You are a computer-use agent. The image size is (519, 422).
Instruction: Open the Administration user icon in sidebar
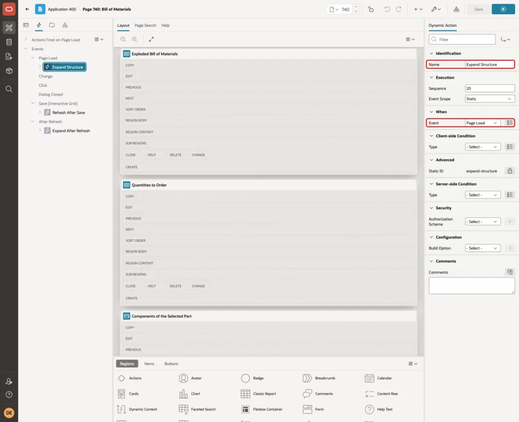pos(9,381)
